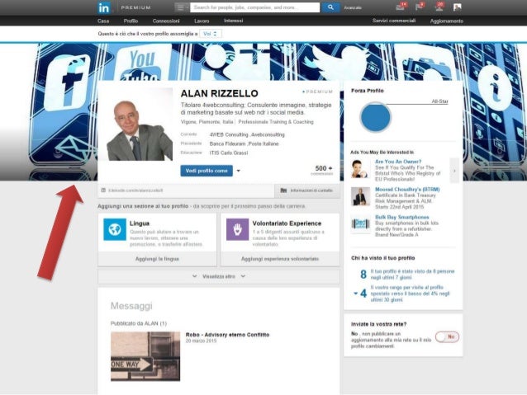
Task: Open the messages envelope icon
Action: pos(401,7)
